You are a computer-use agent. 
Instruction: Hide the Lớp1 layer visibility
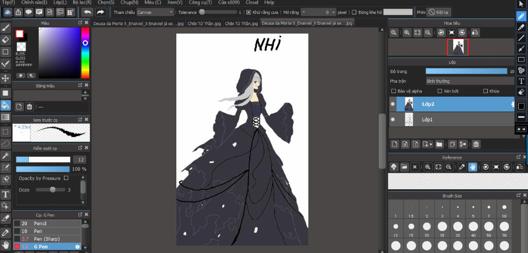(393, 119)
